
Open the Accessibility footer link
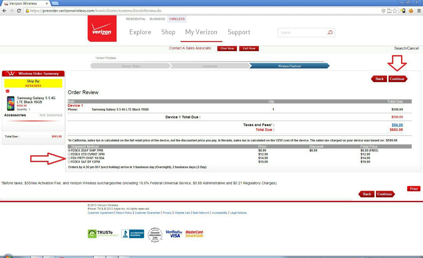220,213
